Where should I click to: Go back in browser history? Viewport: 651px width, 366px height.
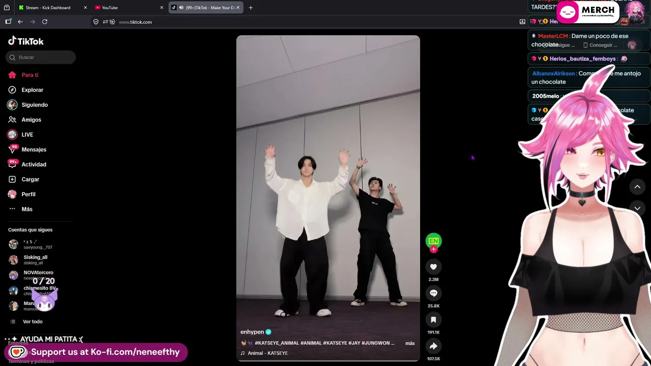pyautogui.click(x=20, y=22)
